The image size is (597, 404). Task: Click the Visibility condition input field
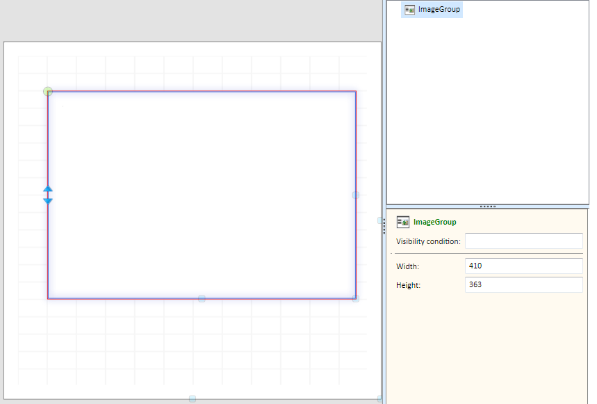point(523,241)
